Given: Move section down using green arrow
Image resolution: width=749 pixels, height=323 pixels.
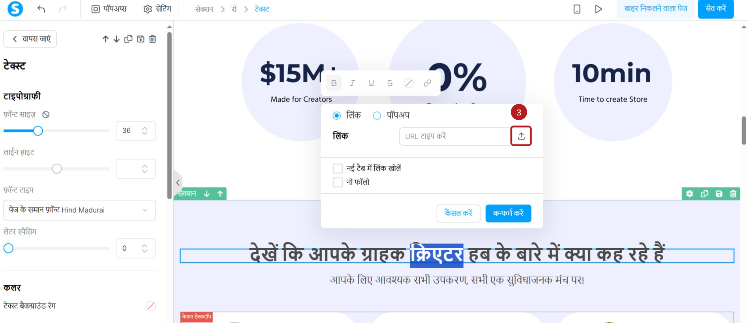Looking at the screenshot, I should [206, 194].
